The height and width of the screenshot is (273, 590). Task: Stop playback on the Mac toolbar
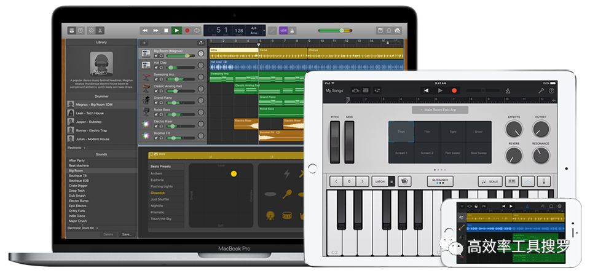(166, 31)
